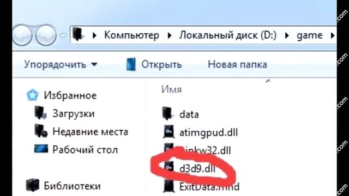349x196 pixels.
Task: Click the Библиотеки icon
Action: pos(33,185)
